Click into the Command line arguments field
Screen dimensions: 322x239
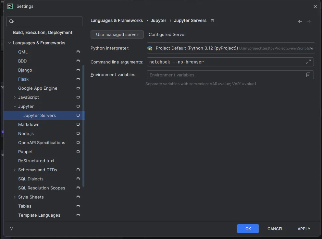230,62
